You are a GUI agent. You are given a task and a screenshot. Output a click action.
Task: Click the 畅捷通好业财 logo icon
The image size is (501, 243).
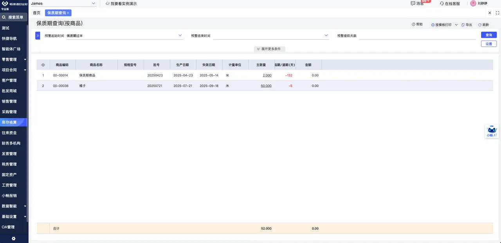pyautogui.click(x=5, y=4)
